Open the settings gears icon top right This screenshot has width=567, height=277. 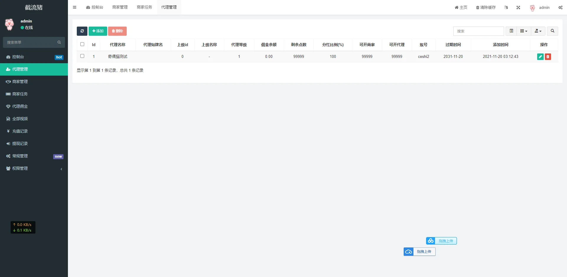560,8
